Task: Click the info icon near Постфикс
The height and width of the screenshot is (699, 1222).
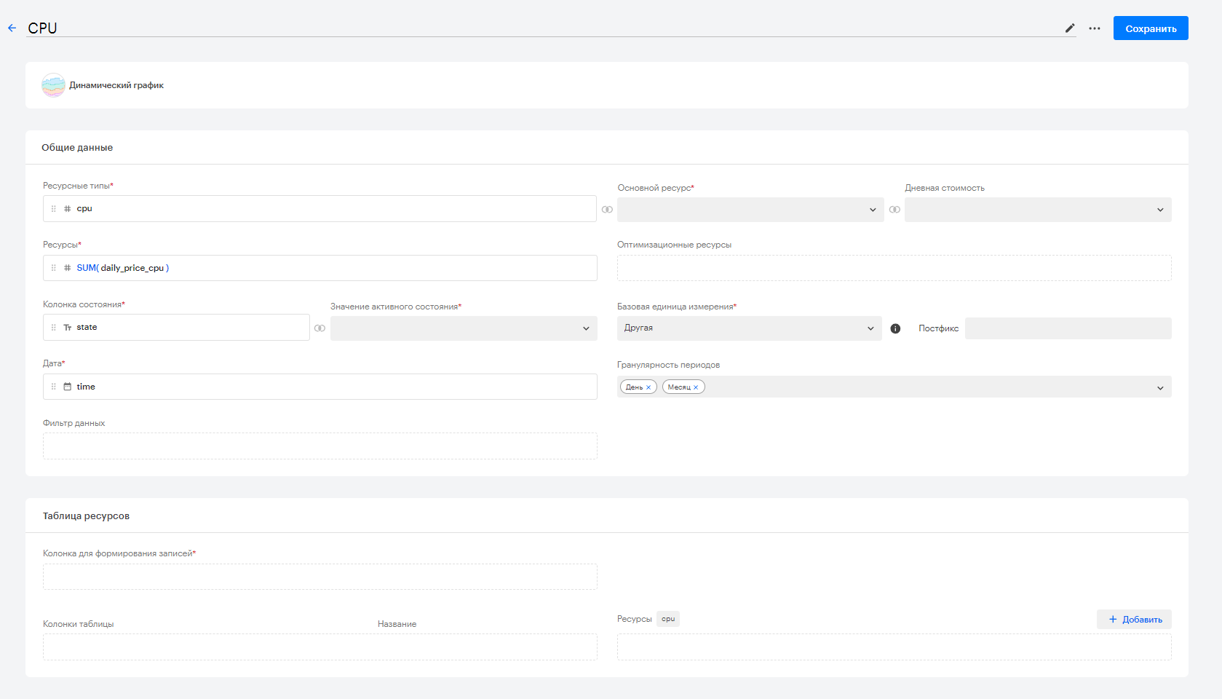Action: click(x=895, y=328)
